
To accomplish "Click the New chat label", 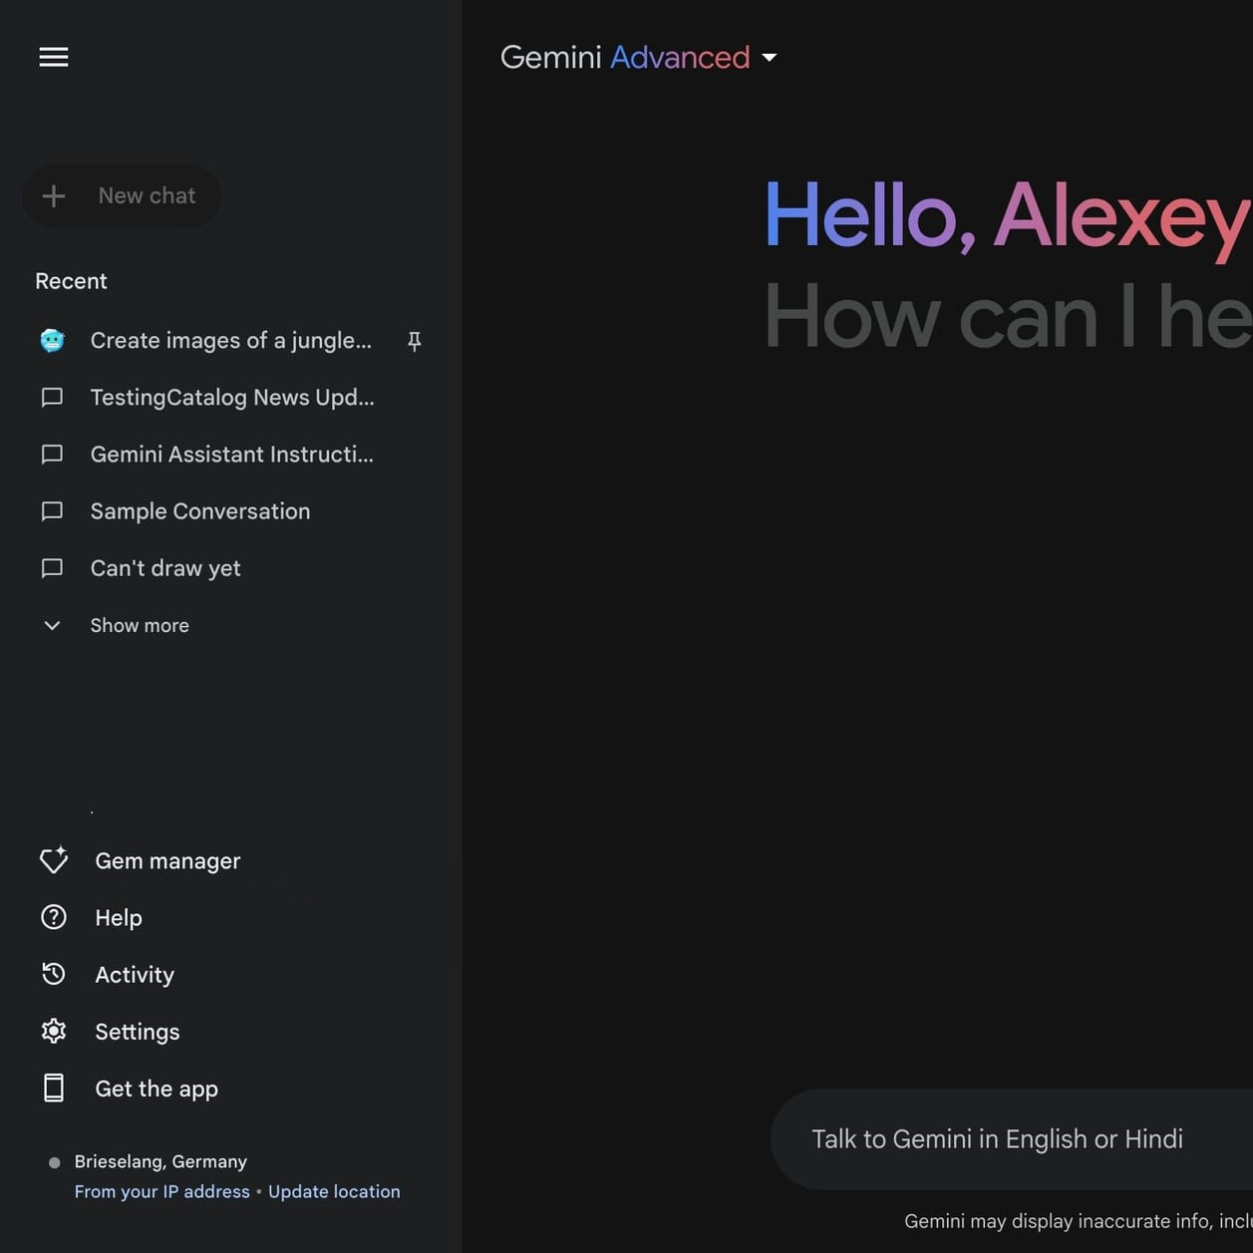I will [147, 196].
